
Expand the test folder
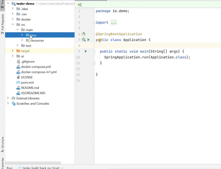pos(17,46)
